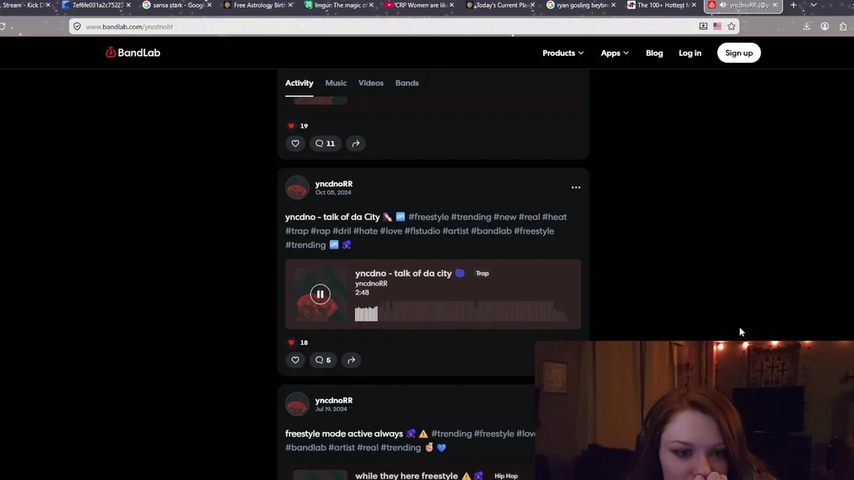Expand the Apps dropdown
This screenshot has height=480, width=854.
click(x=614, y=53)
